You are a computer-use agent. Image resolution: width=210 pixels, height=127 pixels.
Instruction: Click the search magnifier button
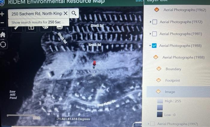click(74, 13)
